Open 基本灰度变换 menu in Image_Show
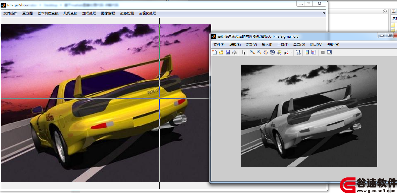 [48, 13]
